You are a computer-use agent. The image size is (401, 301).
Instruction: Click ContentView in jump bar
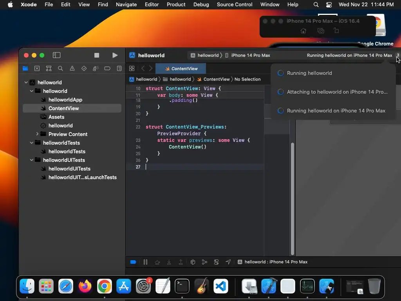click(213, 79)
